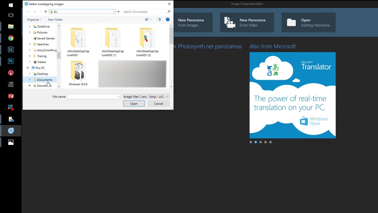
Task: Select the fifth carousel dot under the ad
Action: (x=270, y=142)
